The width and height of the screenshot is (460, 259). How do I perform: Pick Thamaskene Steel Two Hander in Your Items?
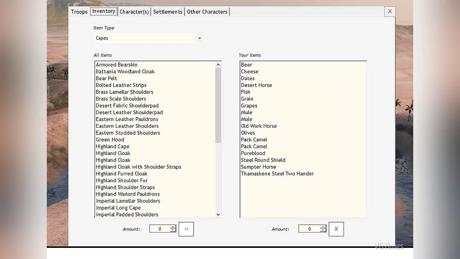277,174
